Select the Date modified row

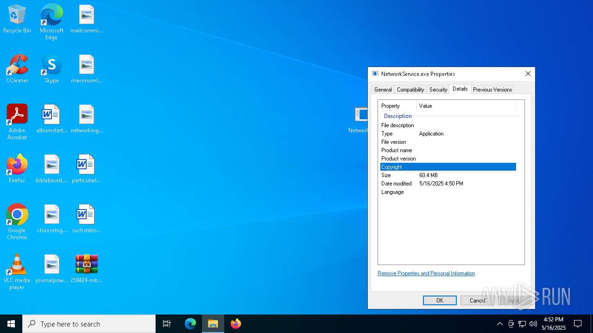pyautogui.click(x=448, y=184)
